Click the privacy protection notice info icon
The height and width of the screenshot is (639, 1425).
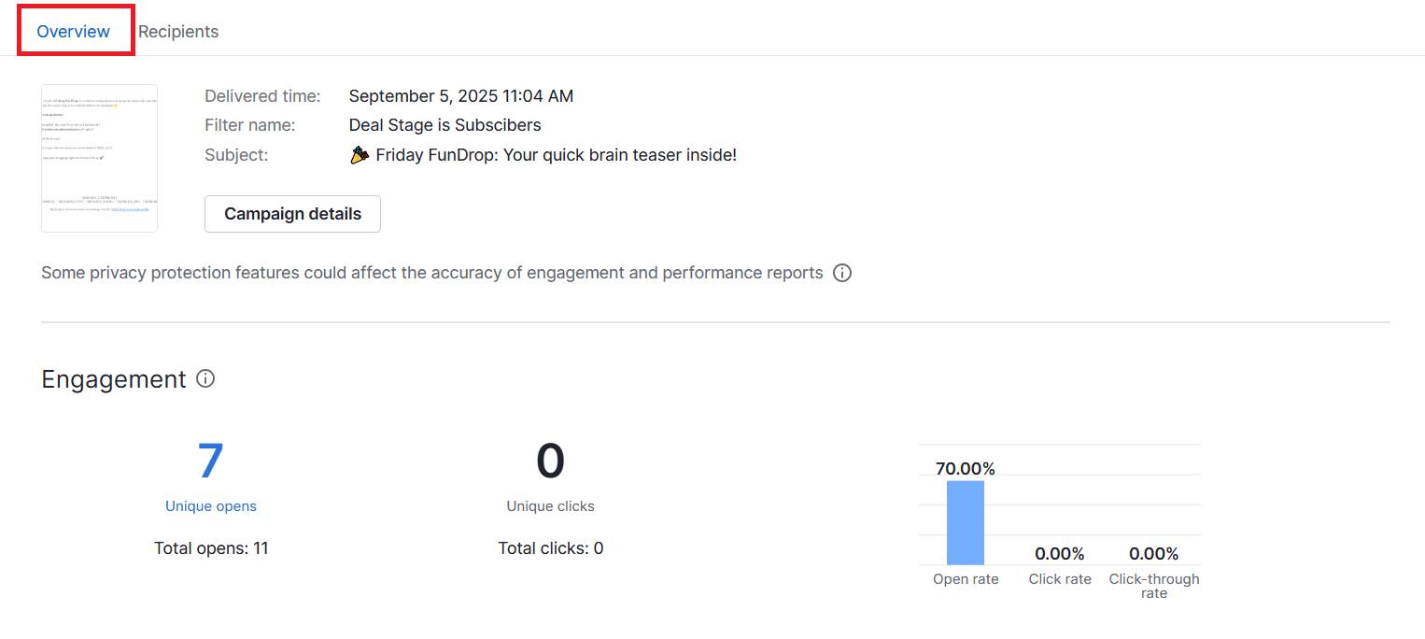pyautogui.click(x=841, y=273)
